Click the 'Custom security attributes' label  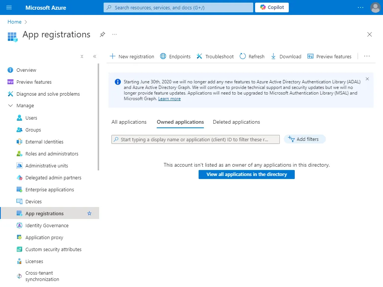53,249
